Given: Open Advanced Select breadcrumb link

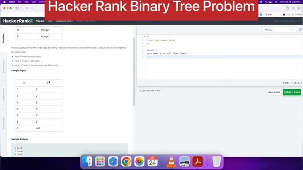Looking at the screenshot, I should (64, 21).
